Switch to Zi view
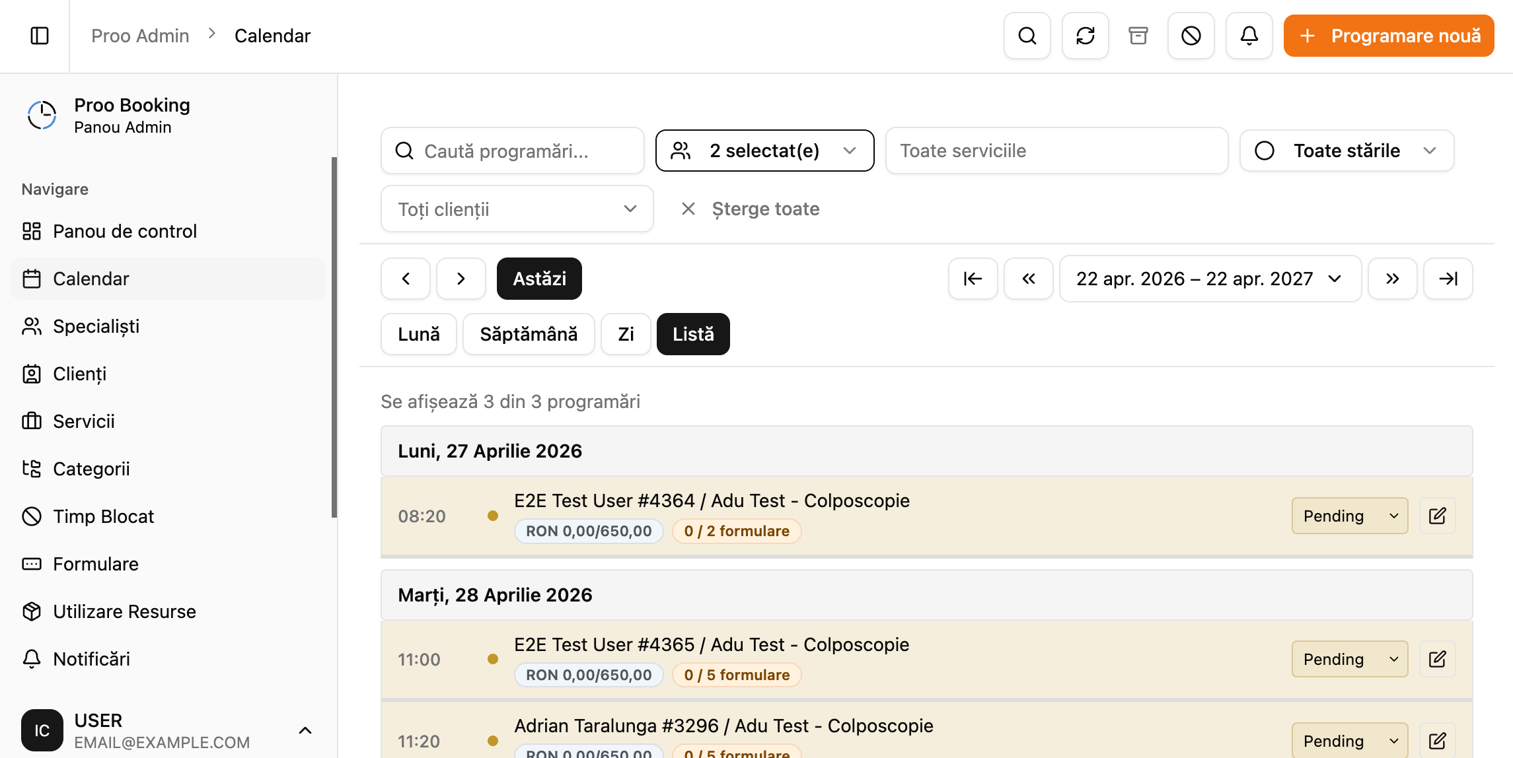Screen dimensions: 1513x758 [x=625, y=334]
